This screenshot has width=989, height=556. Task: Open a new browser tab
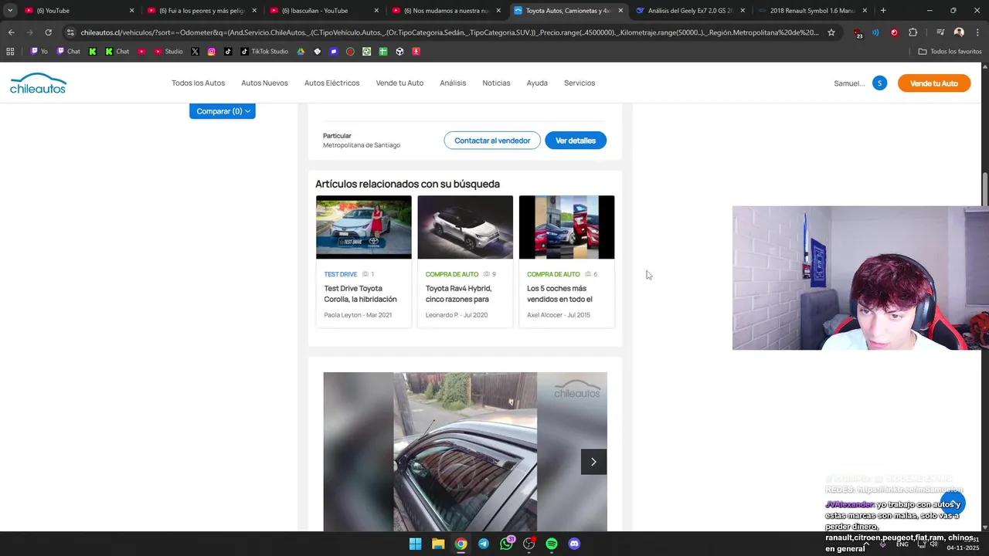click(x=883, y=11)
